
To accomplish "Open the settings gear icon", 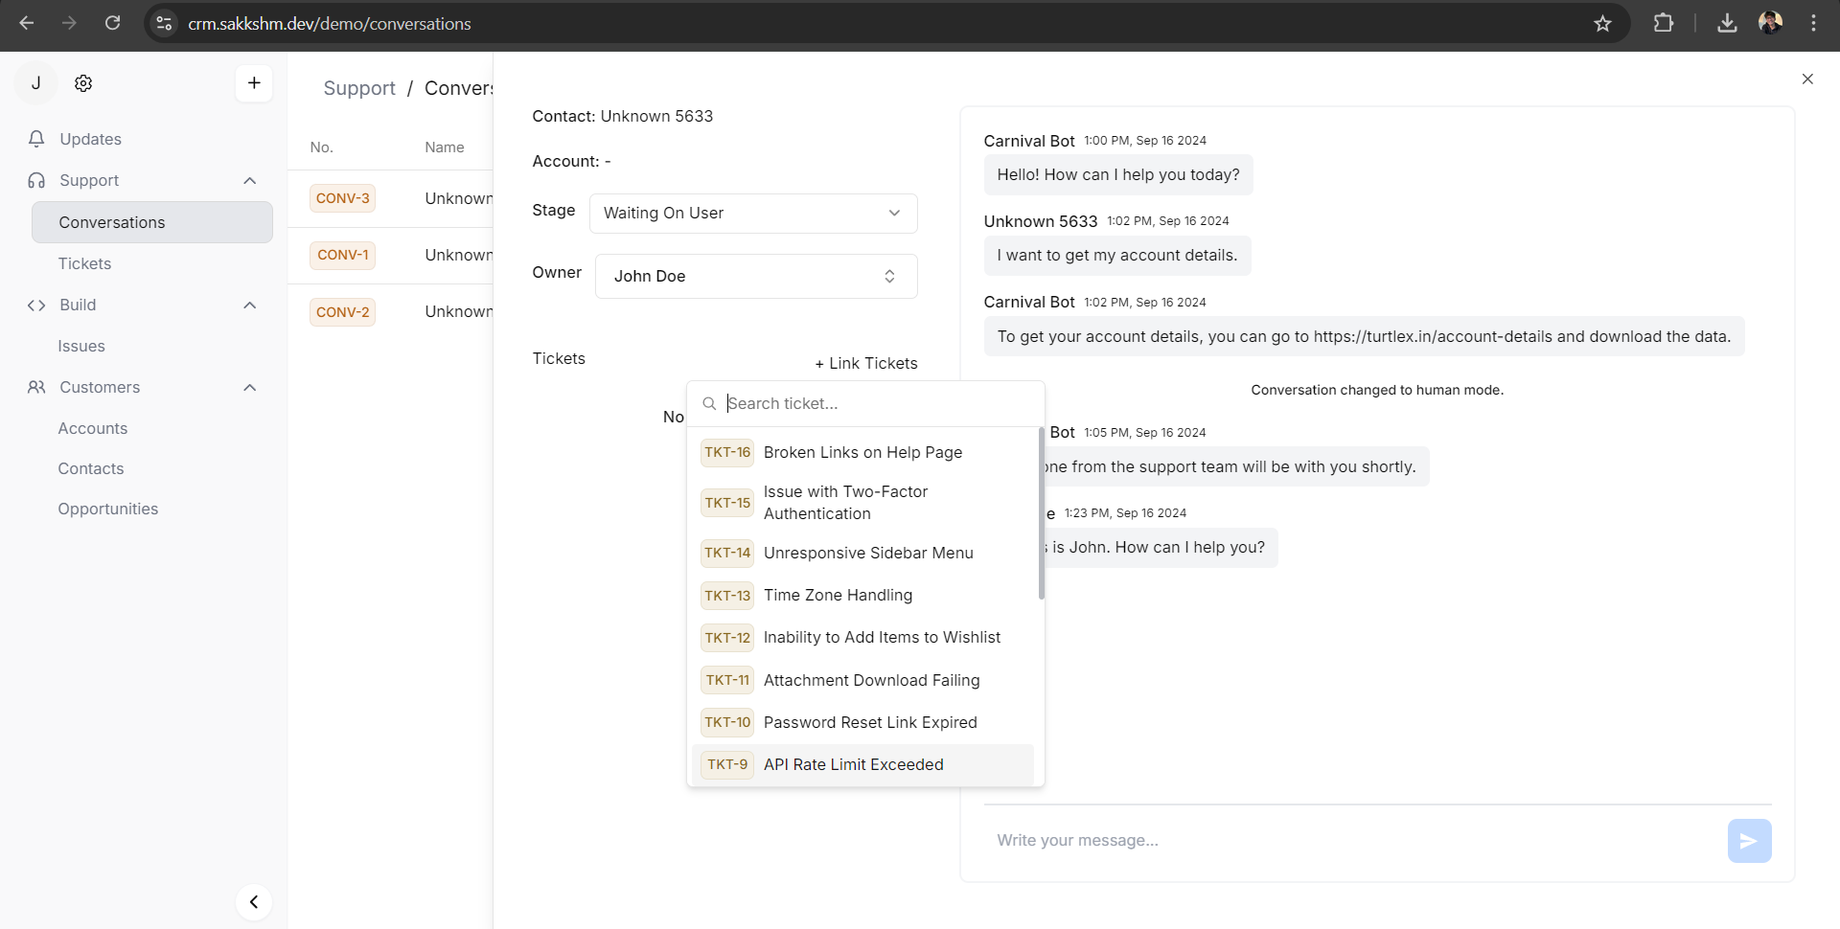I will (x=83, y=83).
